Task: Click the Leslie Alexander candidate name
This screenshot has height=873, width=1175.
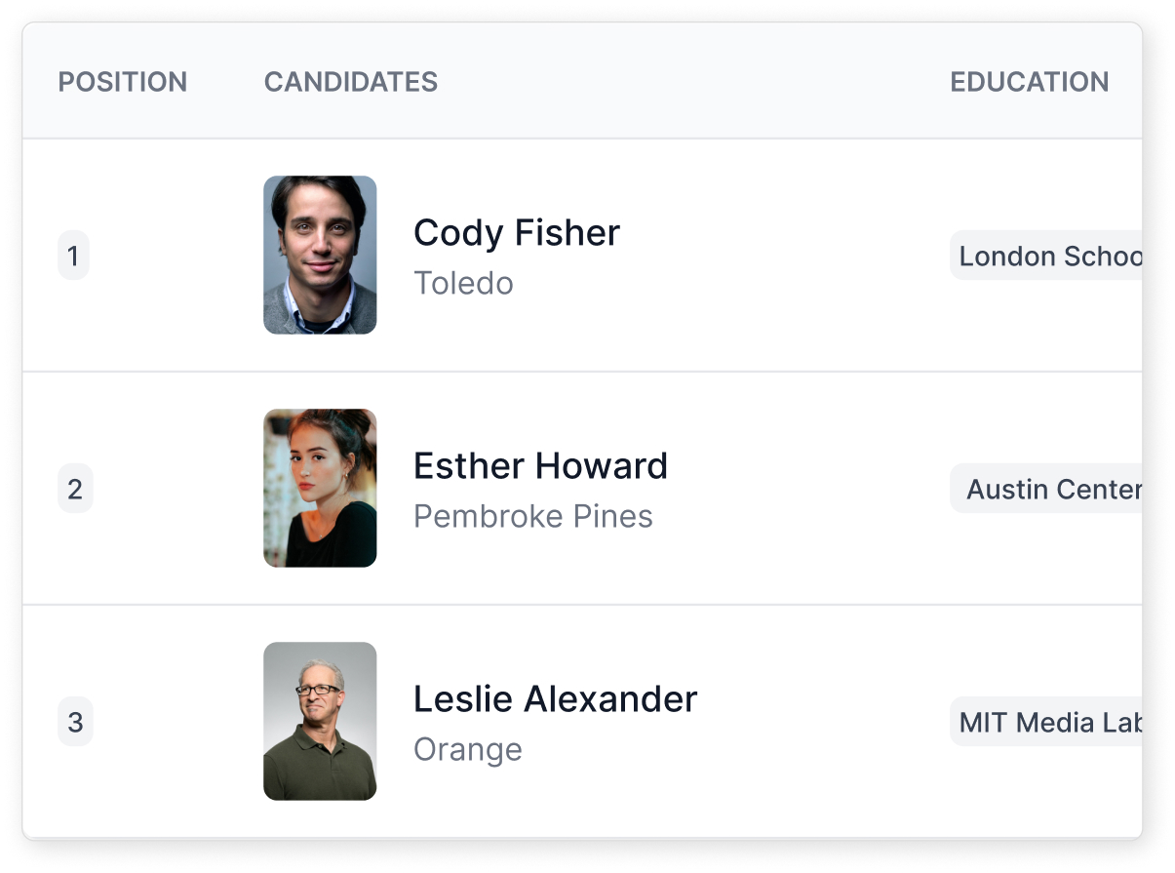Action: tap(556, 699)
